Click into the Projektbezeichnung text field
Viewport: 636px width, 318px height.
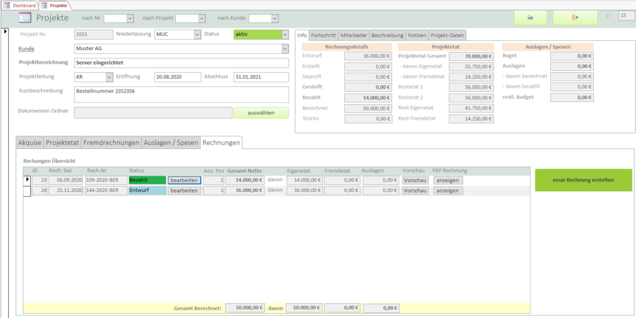coord(181,63)
